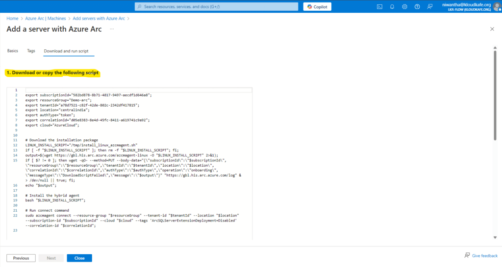The width and height of the screenshot is (502, 267).
Task: Click the header feedback icon
Action: coord(430,7)
